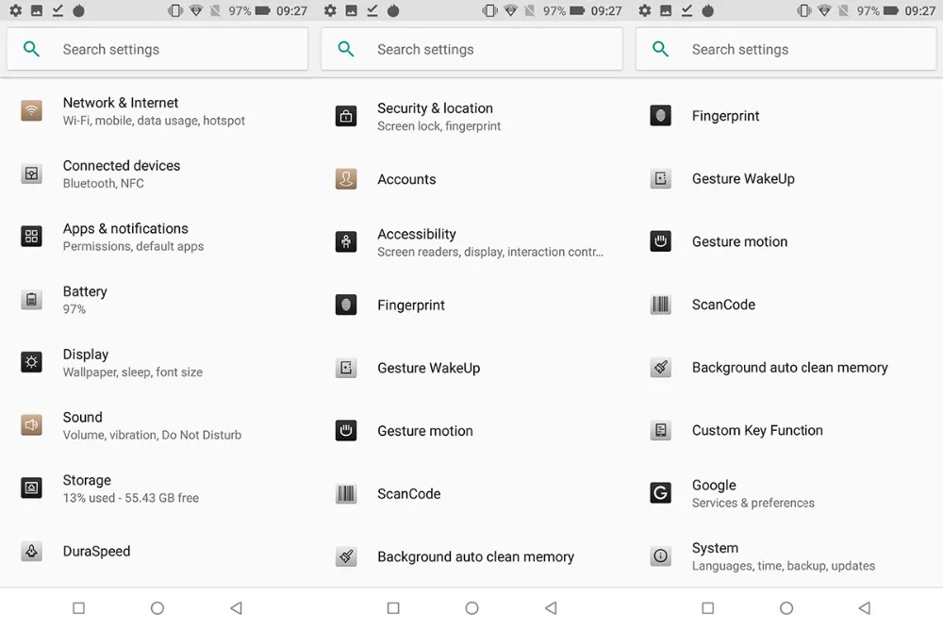
Task: Tap square Recents button in middle screen
Action: pyautogui.click(x=393, y=608)
